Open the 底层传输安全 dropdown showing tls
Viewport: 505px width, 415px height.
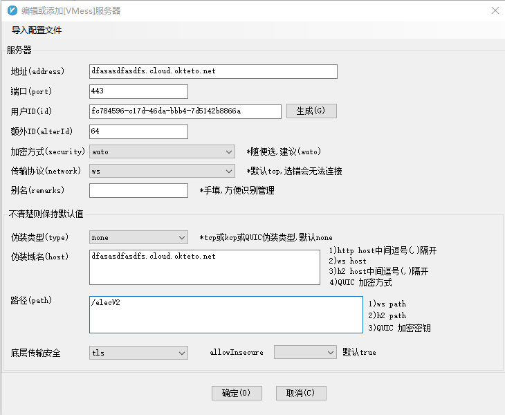(x=138, y=353)
